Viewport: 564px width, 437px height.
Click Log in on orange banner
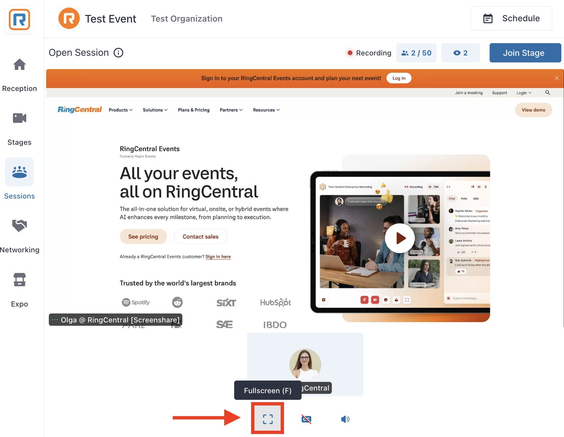click(x=399, y=78)
